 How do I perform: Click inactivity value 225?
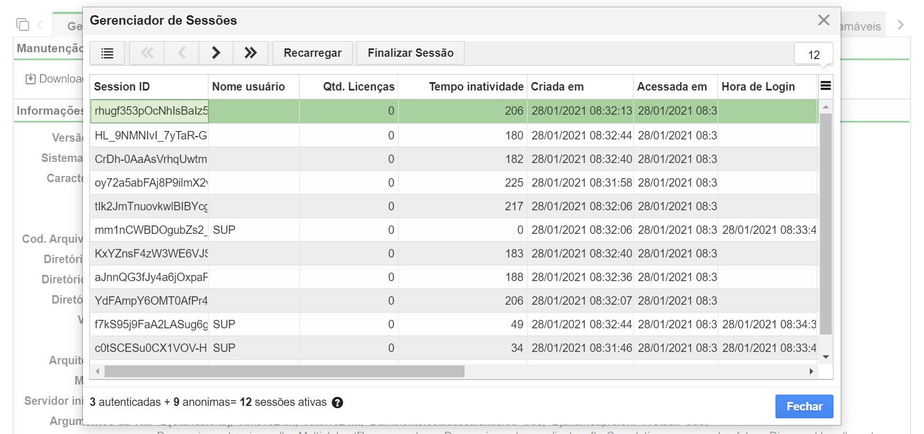pyautogui.click(x=514, y=183)
